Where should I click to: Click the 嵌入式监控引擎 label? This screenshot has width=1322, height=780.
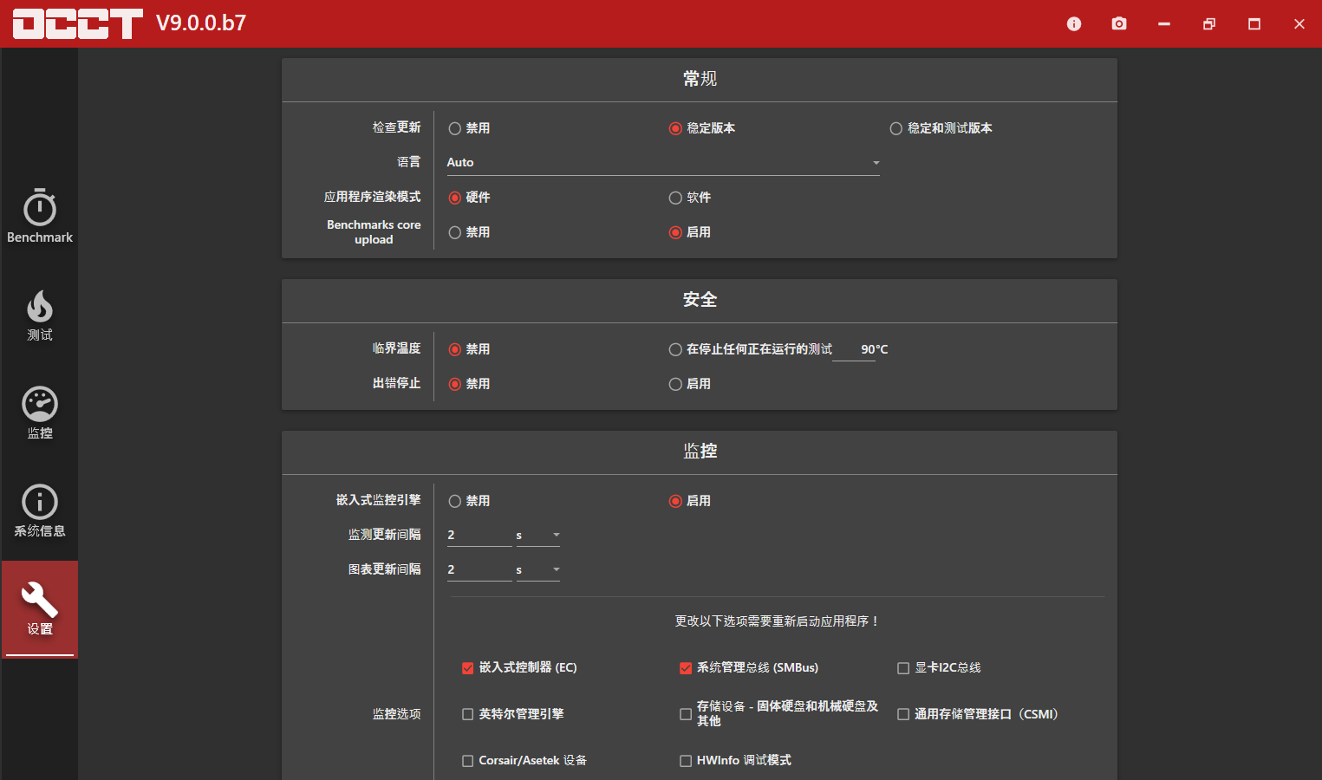click(x=378, y=500)
